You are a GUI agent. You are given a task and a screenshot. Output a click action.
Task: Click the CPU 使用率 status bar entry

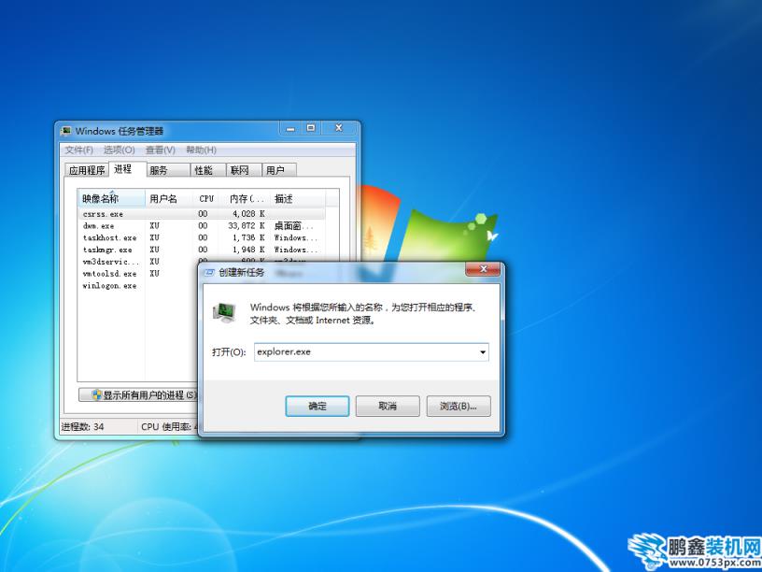point(169,426)
